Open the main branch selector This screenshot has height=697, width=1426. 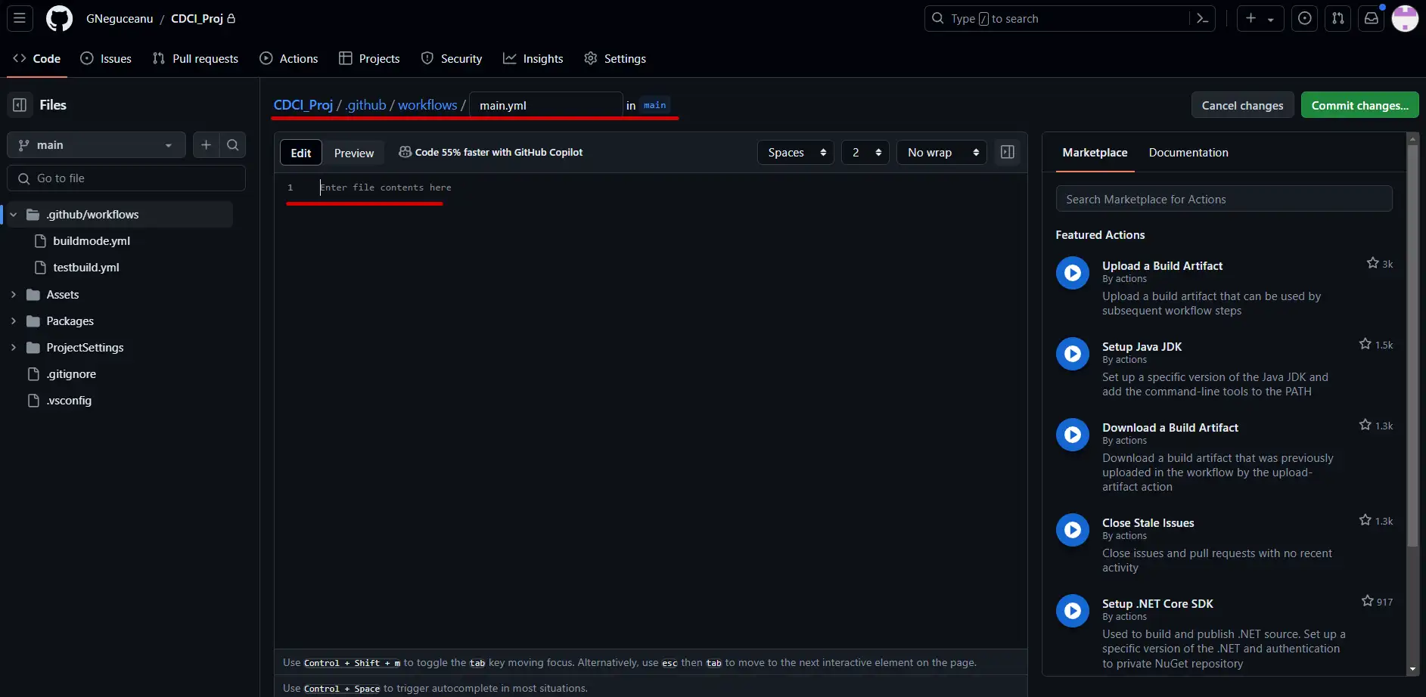tap(95, 144)
